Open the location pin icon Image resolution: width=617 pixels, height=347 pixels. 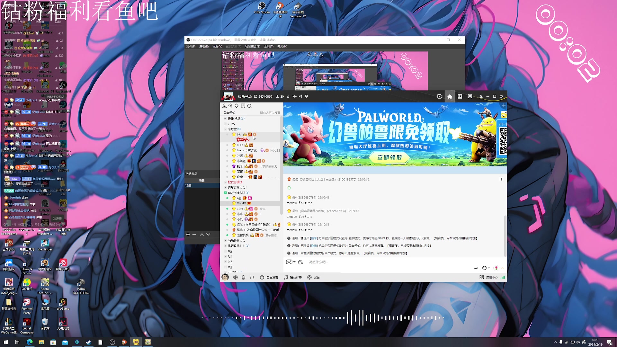[237, 106]
